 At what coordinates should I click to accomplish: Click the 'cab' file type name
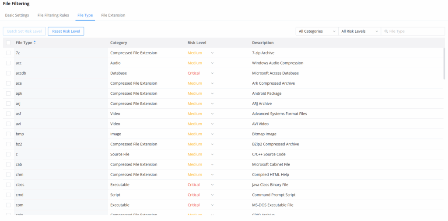pyautogui.click(x=19, y=165)
